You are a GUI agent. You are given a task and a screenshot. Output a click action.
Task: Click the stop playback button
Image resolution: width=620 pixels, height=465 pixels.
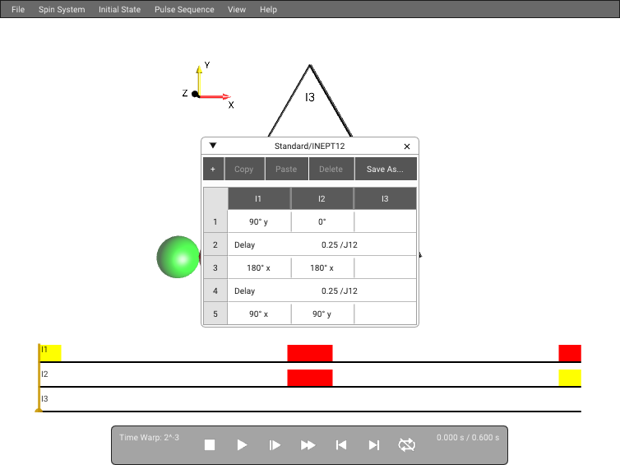click(210, 445)
